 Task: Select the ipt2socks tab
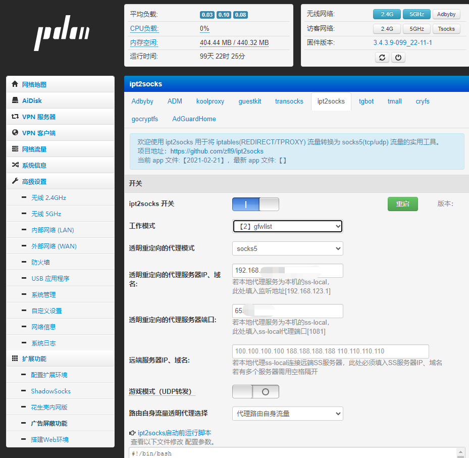pyautogui.click(x=331, y=101)
